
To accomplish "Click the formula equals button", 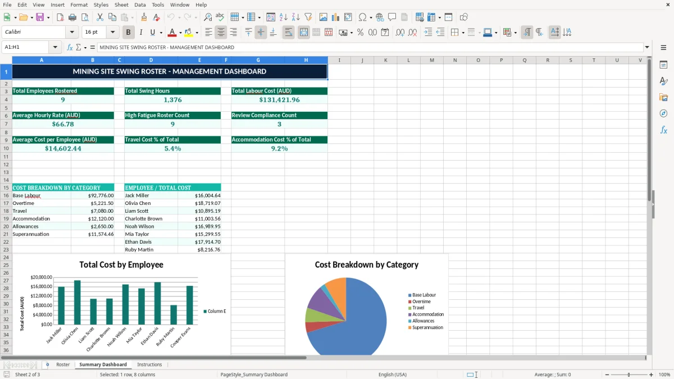I will point(93,47).
